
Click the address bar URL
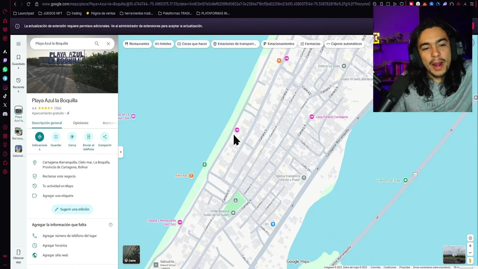(205, 4)
